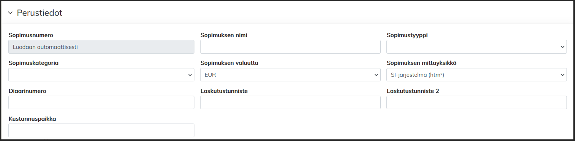Collapse the Perustiedot section chevron
Viewport: 575px width, 141px height.
(x=10, y=13)
